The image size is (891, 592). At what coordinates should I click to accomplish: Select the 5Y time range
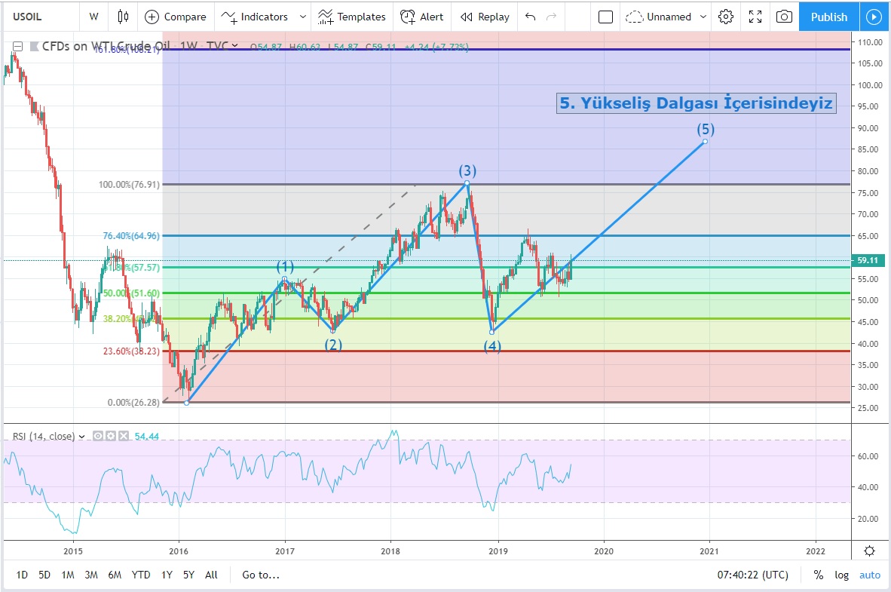click(x=188, y=575)
